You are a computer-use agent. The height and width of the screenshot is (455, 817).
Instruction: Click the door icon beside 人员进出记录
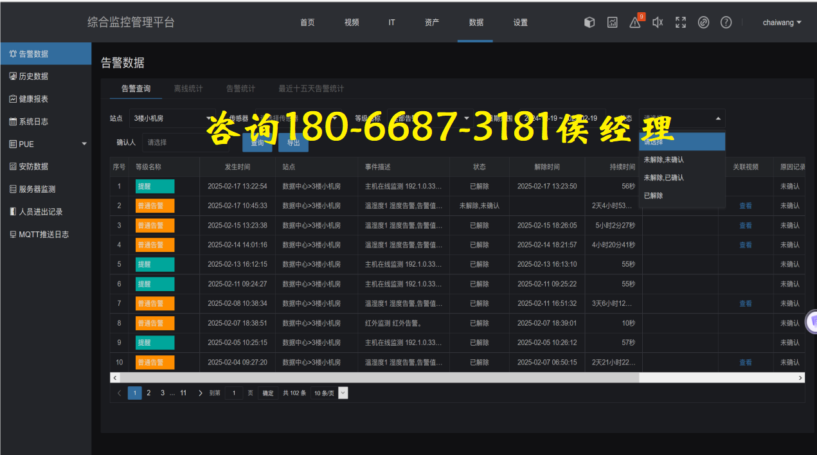pos(13,211)
